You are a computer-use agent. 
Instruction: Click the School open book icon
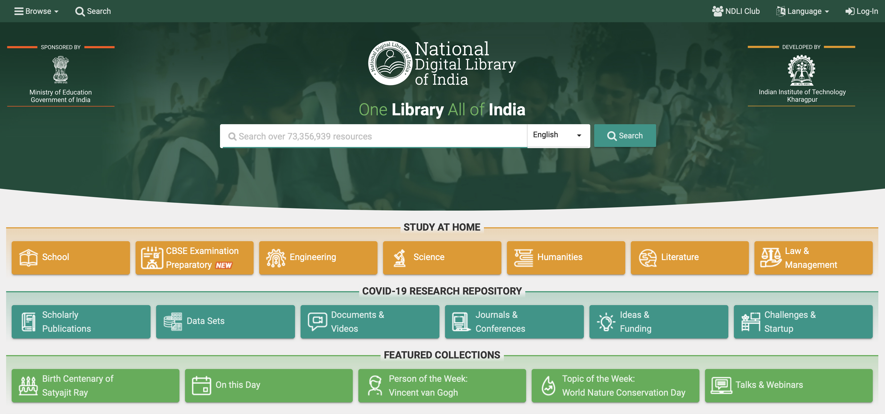pyautogui.click(x=28, y=258)
